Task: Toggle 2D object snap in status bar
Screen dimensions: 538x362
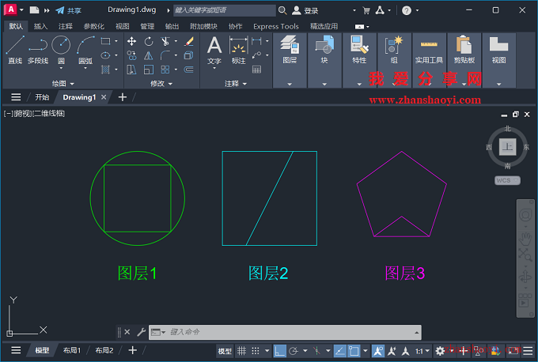Action: click(354, 351)
